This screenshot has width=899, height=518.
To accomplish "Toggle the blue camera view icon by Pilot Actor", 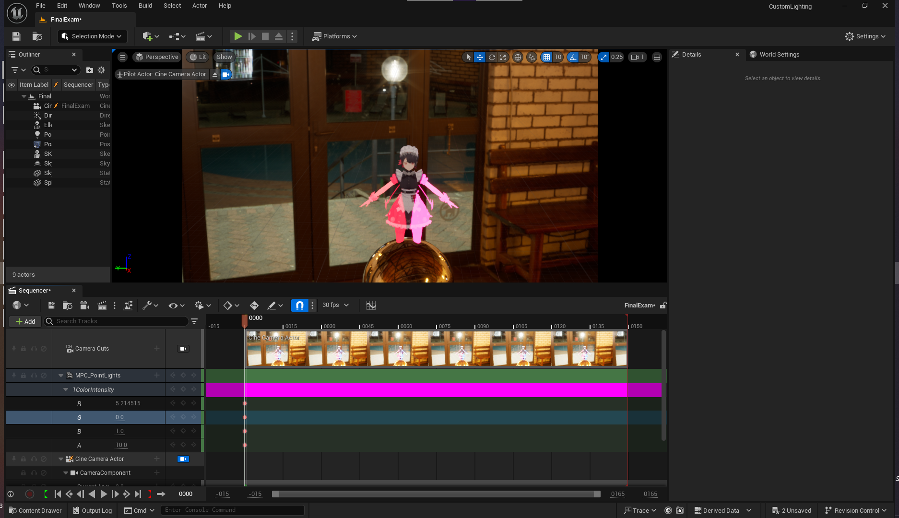I will pyautogui.click(x=226, y=74).
